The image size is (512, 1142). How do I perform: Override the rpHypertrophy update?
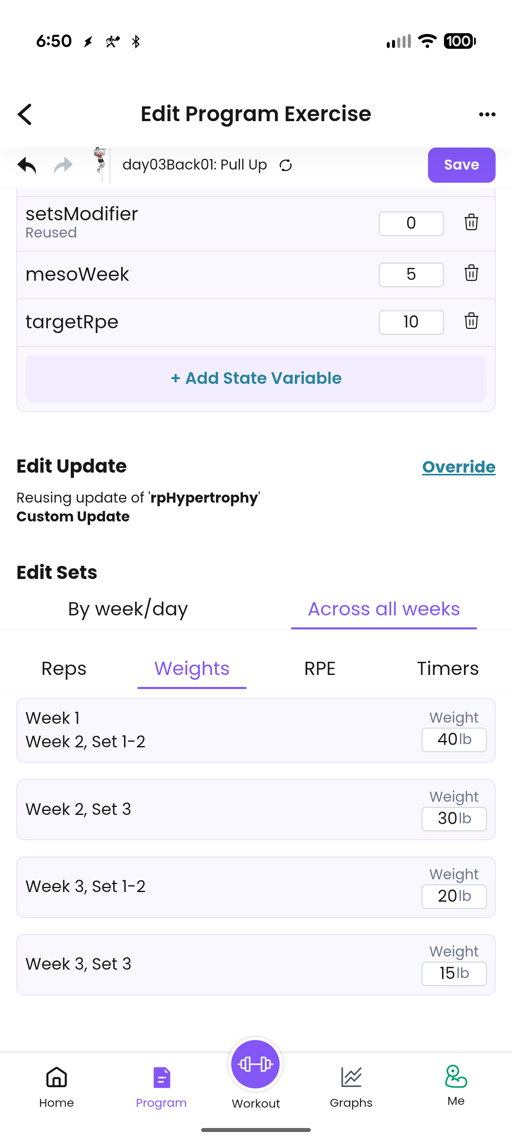pyautogui.click(x=459, y=467)
